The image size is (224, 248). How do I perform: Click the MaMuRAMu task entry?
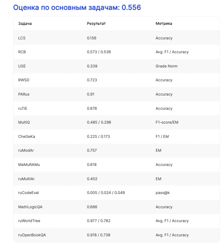[x=29, y=164]
